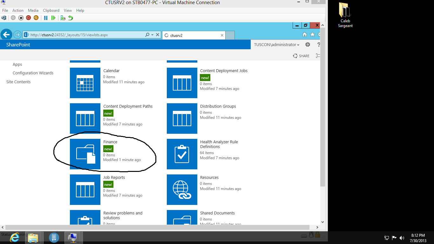Open the Clipboard menu
Image resolution: width=434 pixels, height=244 pixels.
51,10
